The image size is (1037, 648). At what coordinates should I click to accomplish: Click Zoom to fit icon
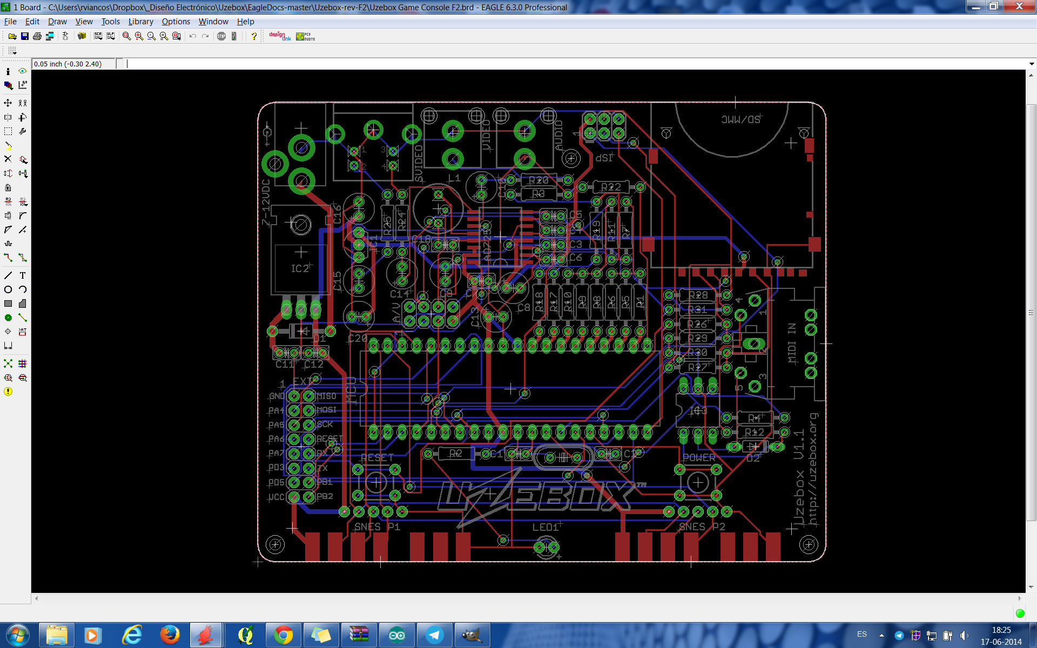click(x=126, y=36)
